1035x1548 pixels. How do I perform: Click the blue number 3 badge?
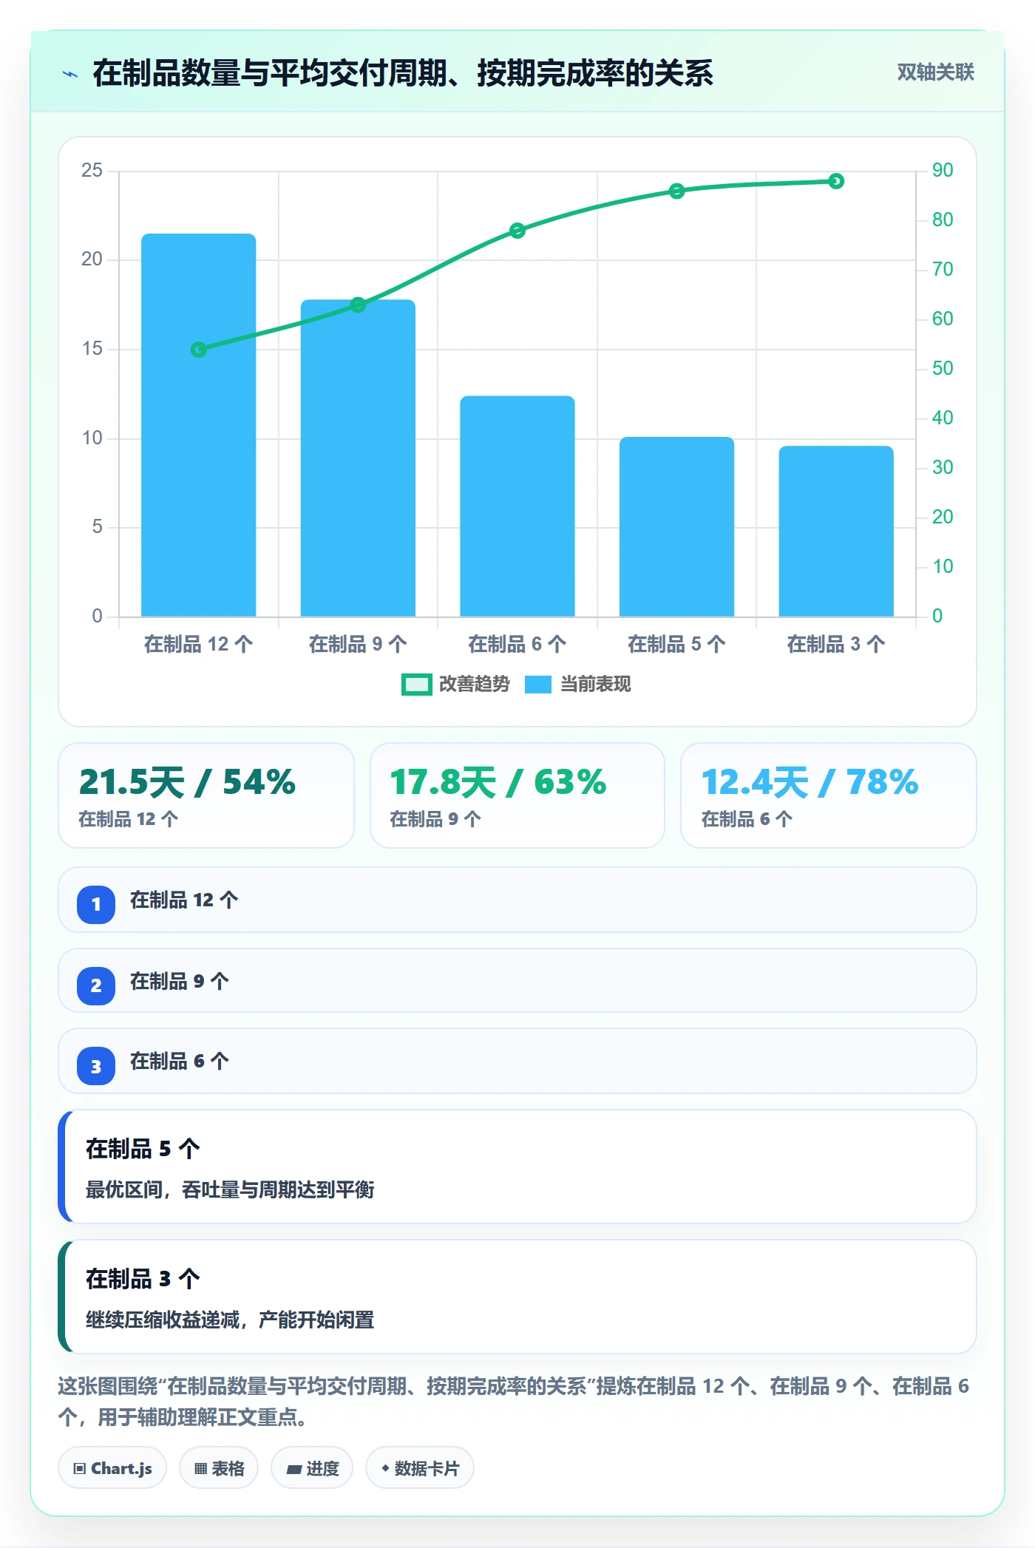pos(96,1066)
